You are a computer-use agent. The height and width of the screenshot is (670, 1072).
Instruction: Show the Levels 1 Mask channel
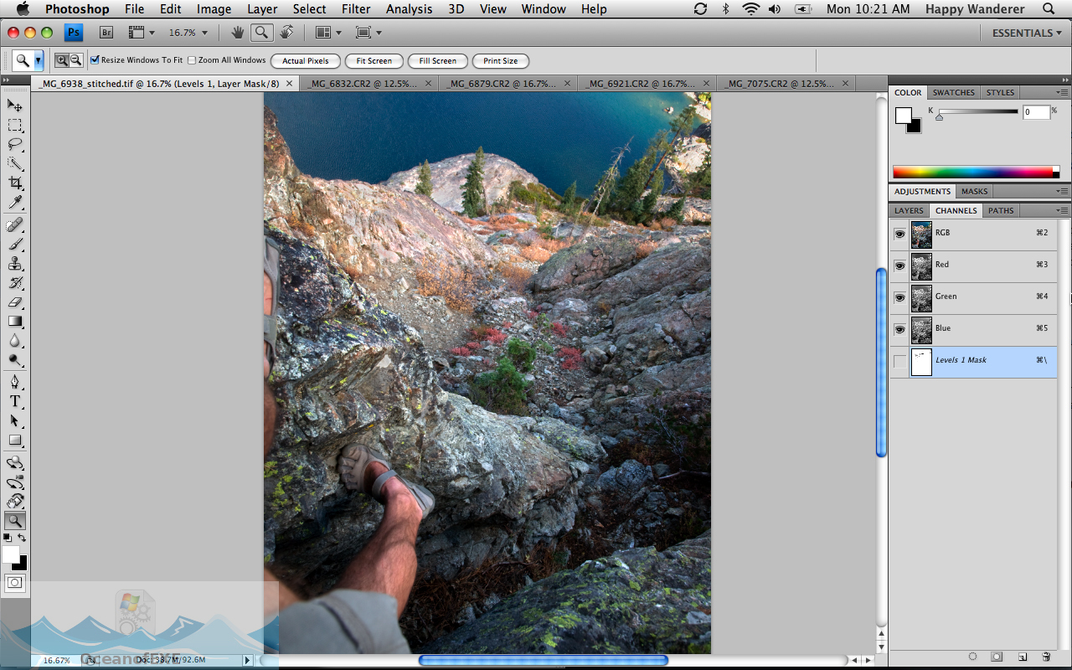pyautogui.click(x=899, y=361)
